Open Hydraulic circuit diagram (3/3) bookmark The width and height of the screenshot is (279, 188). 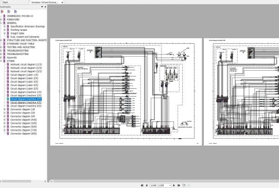click(26, 71)
